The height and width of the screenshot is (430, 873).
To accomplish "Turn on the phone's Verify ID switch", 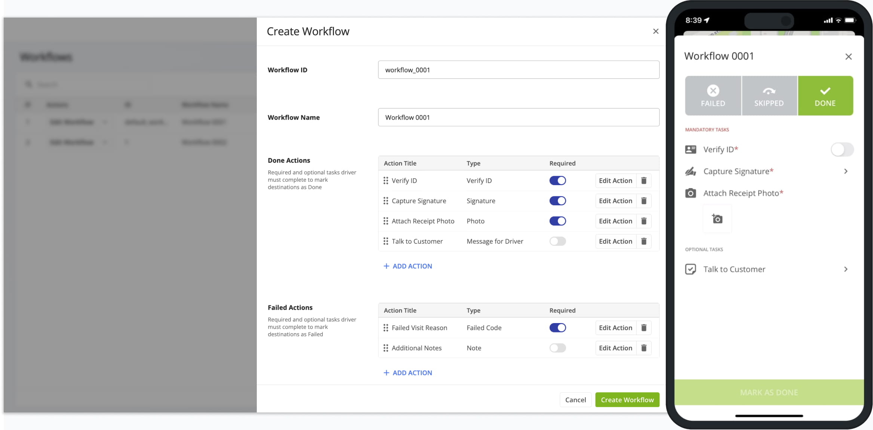I will [842, 150].
